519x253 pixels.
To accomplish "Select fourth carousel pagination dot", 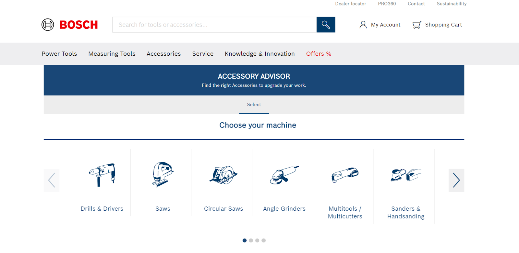I will [x=263, y=240].
